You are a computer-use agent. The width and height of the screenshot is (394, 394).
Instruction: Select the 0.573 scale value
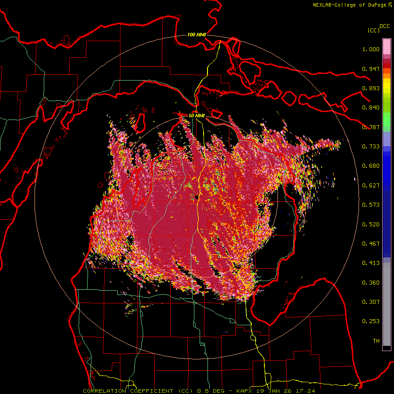tap(371, 205)
